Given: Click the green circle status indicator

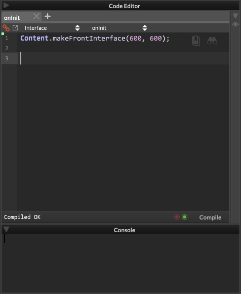Looking at the screenshot, I should 184,217.
